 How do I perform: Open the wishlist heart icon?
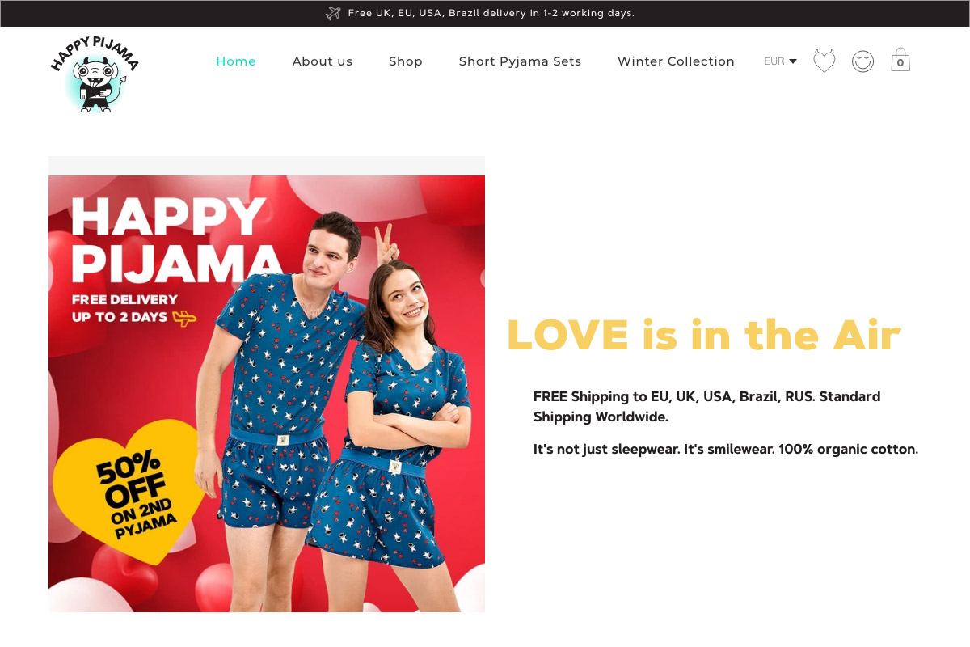pos(824,61)
